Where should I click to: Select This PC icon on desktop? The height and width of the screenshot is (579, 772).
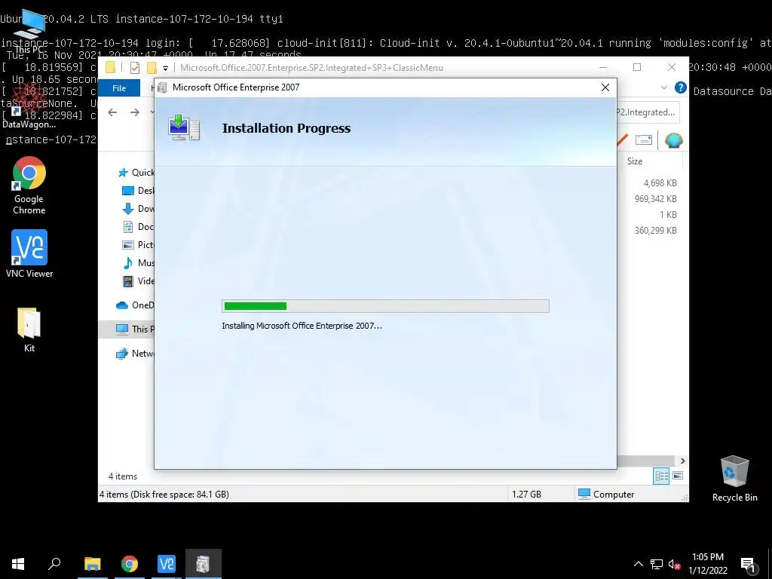tap(29, 30)
